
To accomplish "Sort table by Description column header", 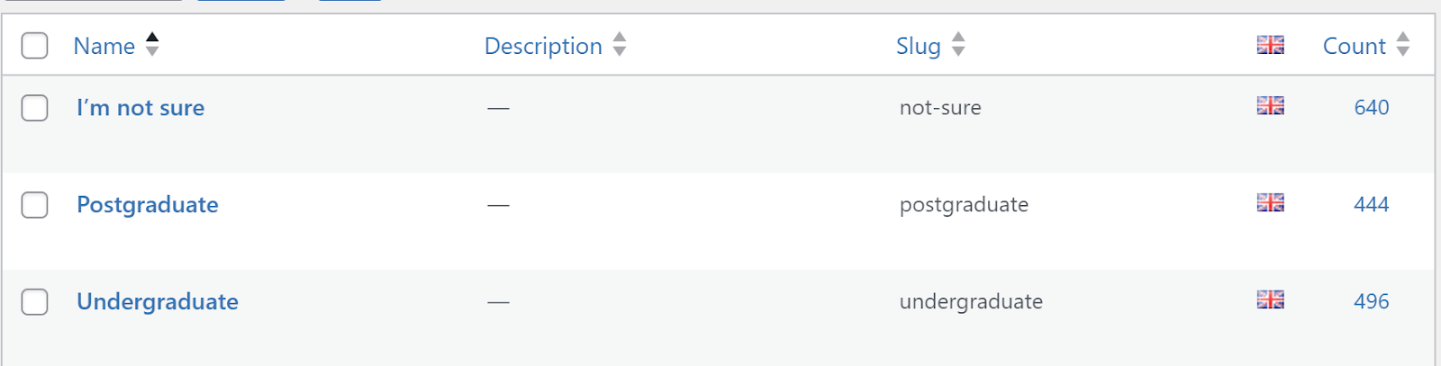I will pos(543,46).
